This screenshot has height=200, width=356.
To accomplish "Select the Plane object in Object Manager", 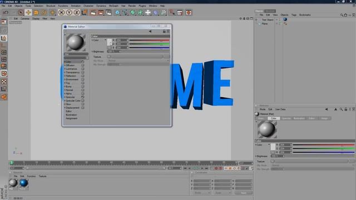I will click(x=265, y=23).
